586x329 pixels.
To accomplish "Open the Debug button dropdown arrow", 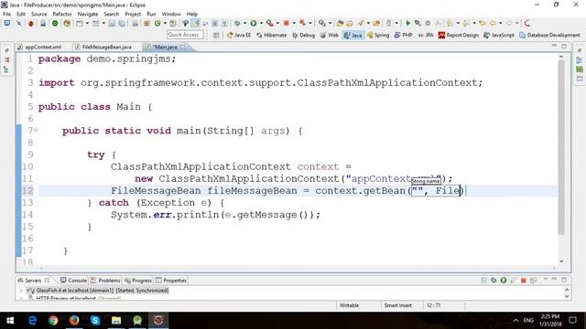I will (x=244, y=23).
